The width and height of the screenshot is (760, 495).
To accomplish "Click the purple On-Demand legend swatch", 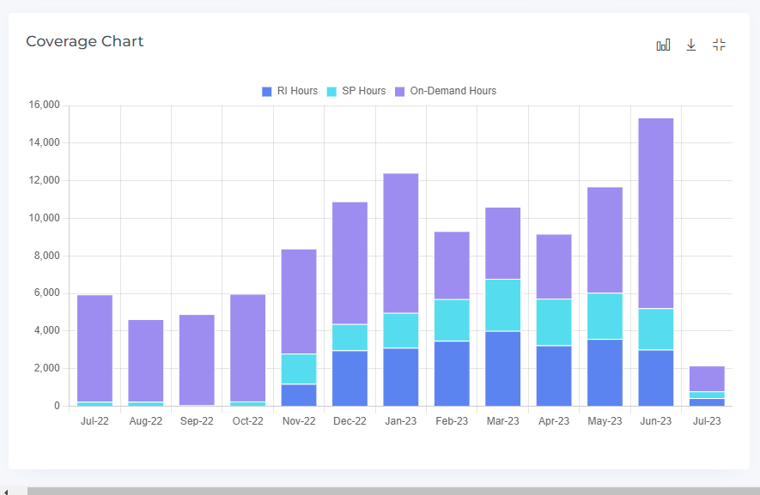I will click(x=400, y=91).
